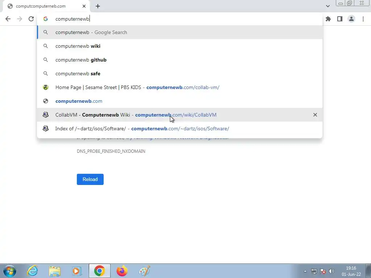
Task: Open Chrome's three-dot menu
Action: click(363, 19)
